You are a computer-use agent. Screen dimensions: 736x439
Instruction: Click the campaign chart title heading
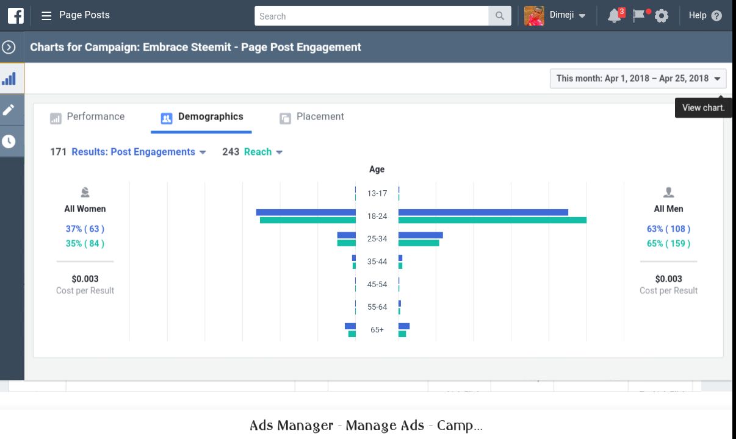[196, 47]
